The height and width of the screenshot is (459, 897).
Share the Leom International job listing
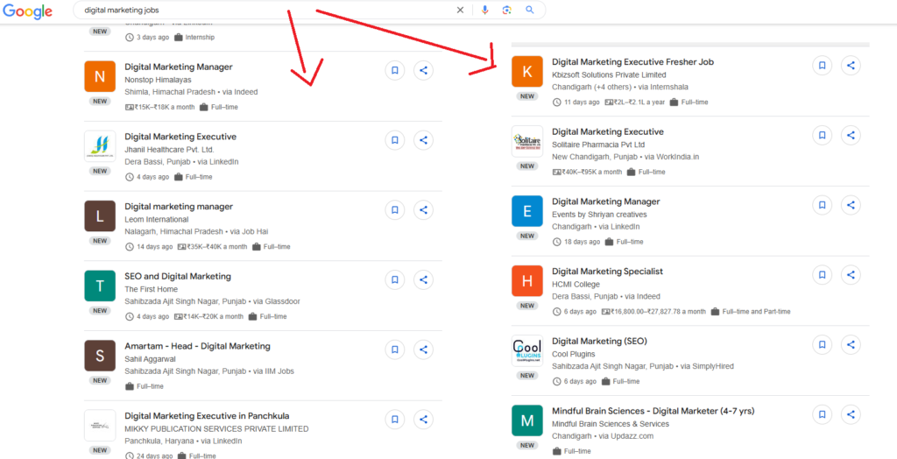423,210
